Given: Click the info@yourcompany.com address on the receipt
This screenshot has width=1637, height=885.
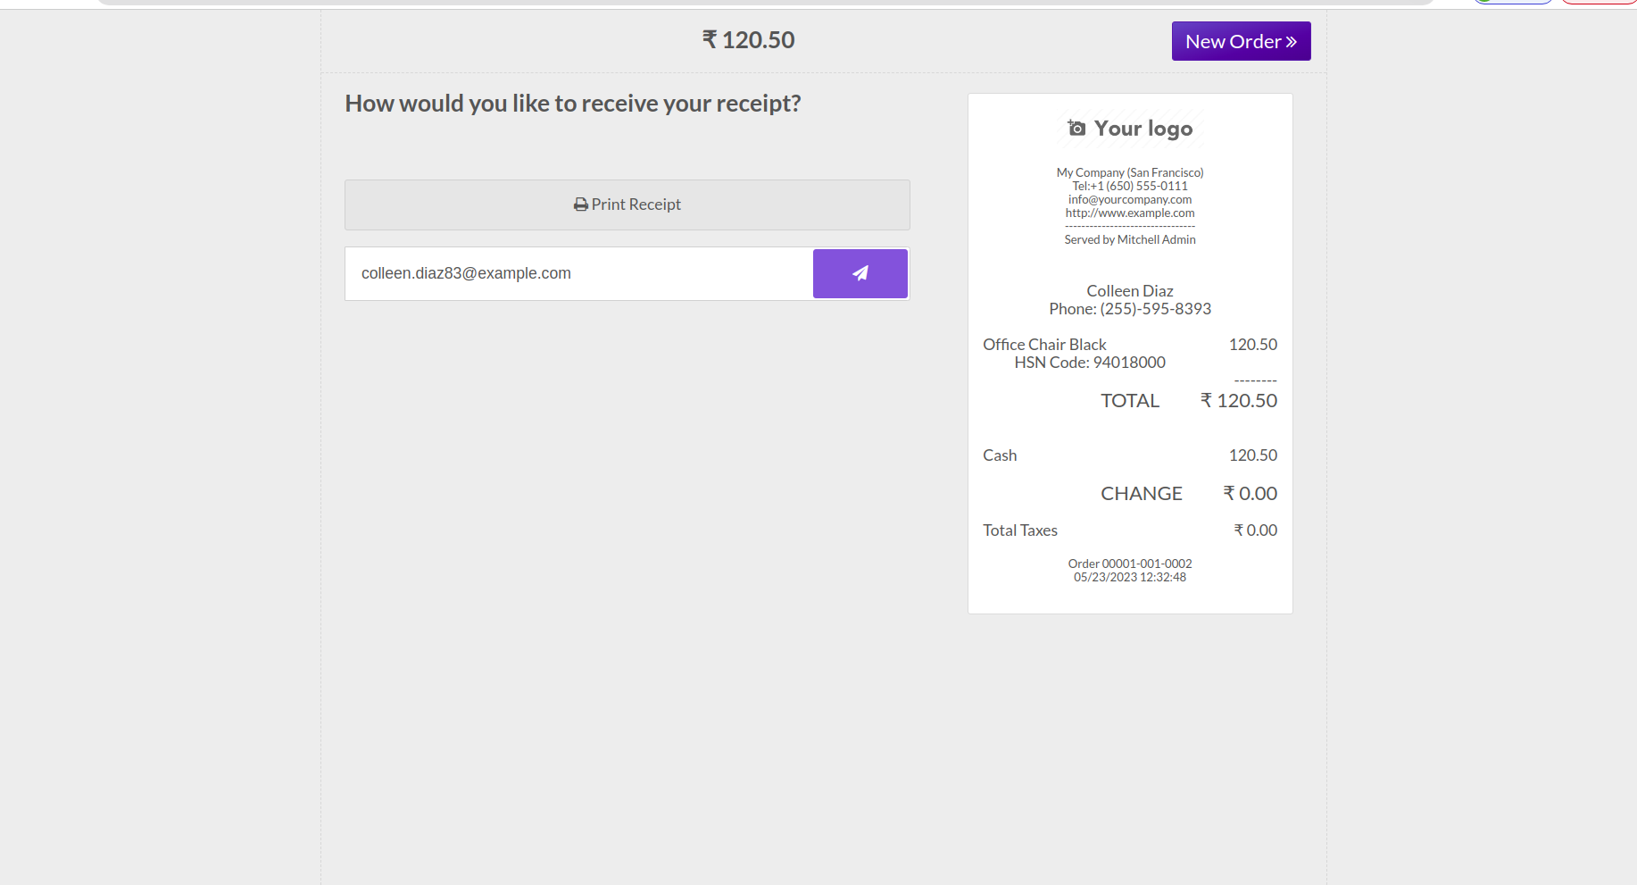Looking at the screenshot, I should tap(1129, 200).
